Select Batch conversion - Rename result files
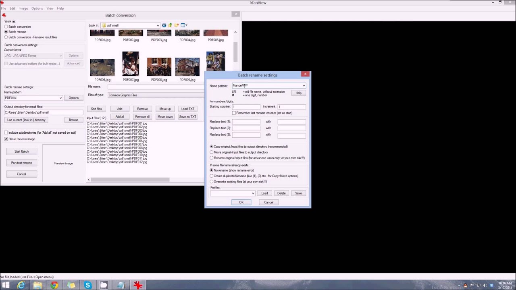 [x=6, y=37]
